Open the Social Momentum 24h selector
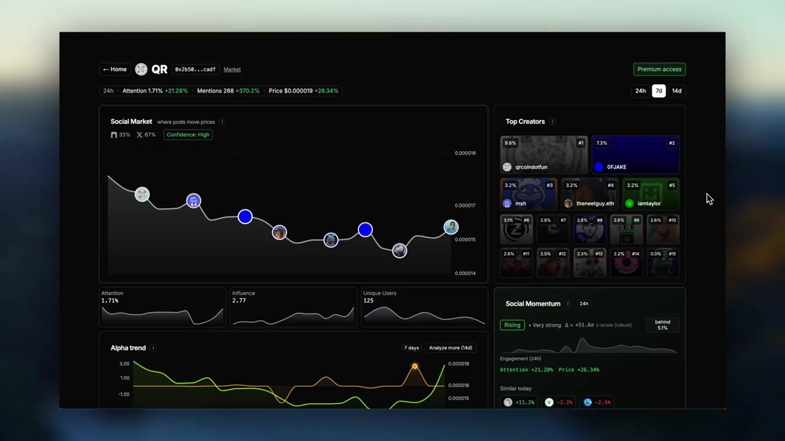Screen dimensions: 785x441 [x=584, y=304]
